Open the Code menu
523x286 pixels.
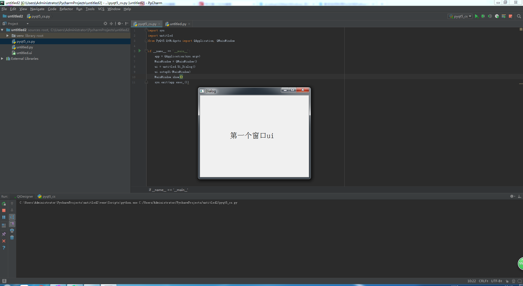52,9
